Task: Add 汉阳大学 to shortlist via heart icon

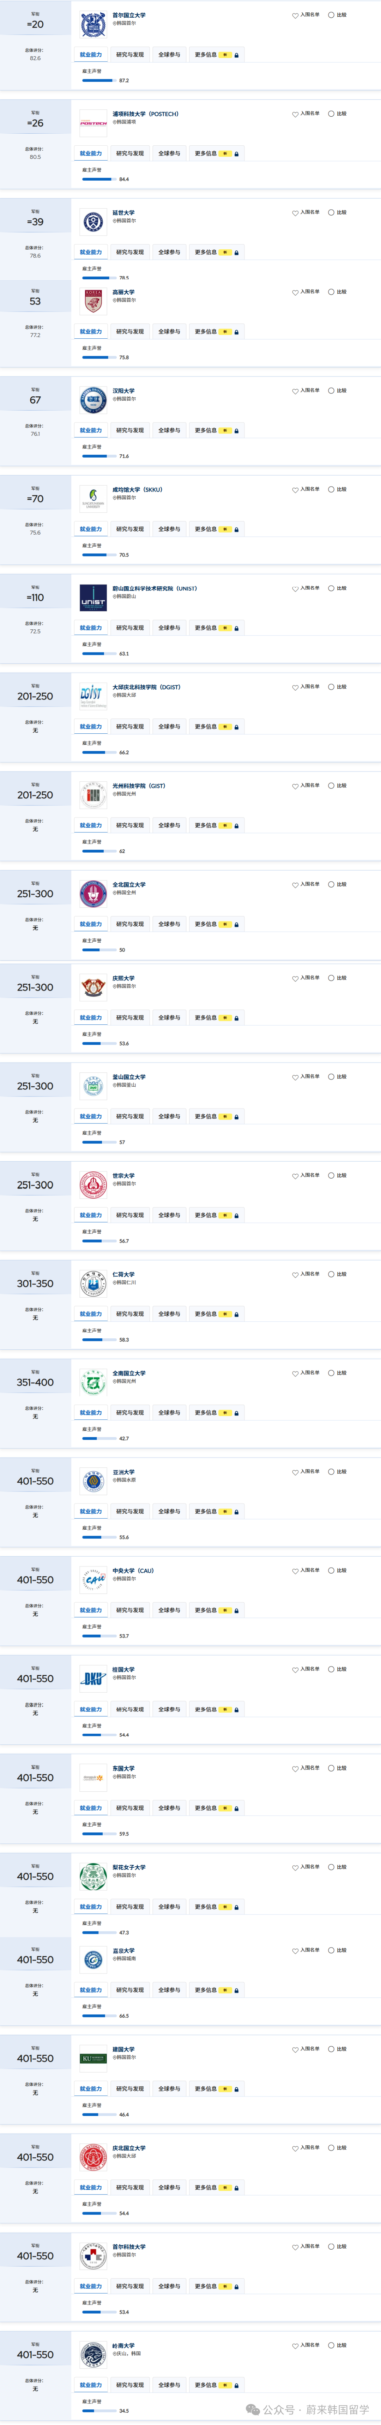Action: 295,391
